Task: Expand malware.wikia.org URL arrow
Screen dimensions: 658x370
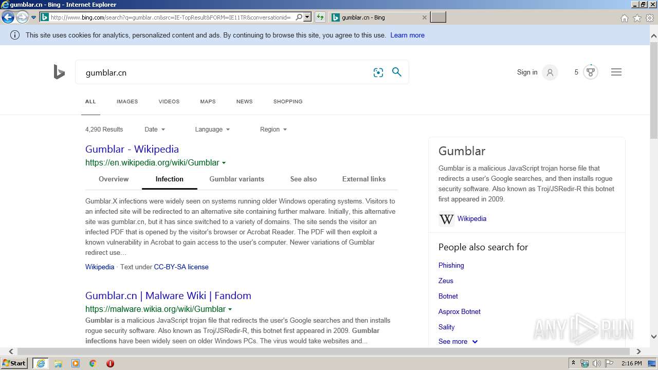Action: click(x=230, y=309)
